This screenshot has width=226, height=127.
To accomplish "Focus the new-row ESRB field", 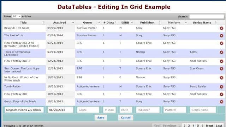I will (126, 110).
